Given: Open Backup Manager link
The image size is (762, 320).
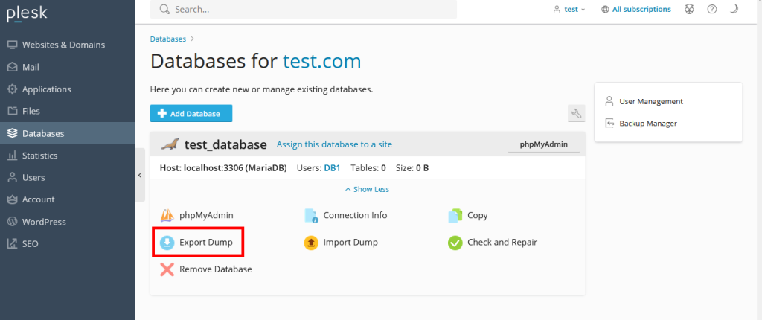Looking at the screenshot, I should (x=647, y=123).
